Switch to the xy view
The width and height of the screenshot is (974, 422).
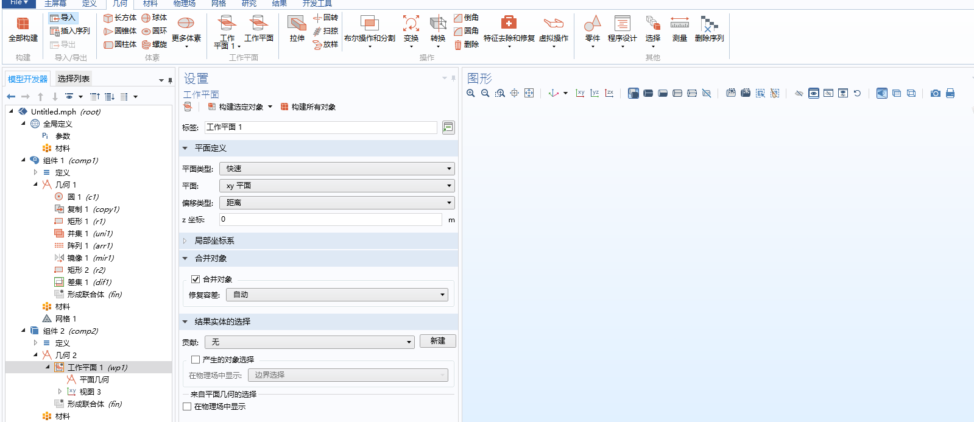(580, 93)
